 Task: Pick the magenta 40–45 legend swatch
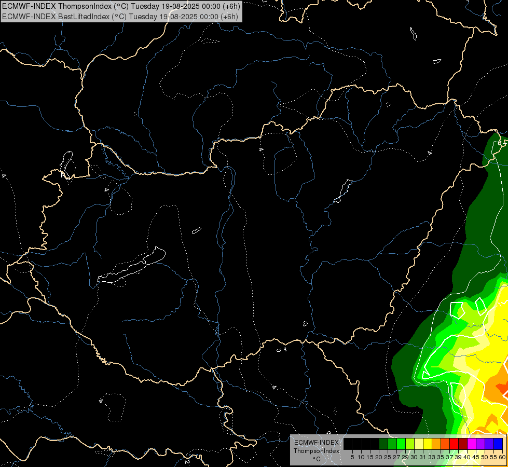point(472,444)
